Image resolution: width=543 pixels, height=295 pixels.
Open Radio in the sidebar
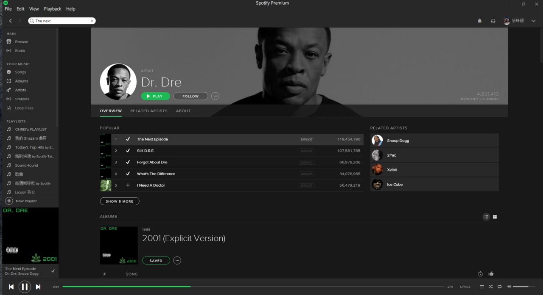20,51
